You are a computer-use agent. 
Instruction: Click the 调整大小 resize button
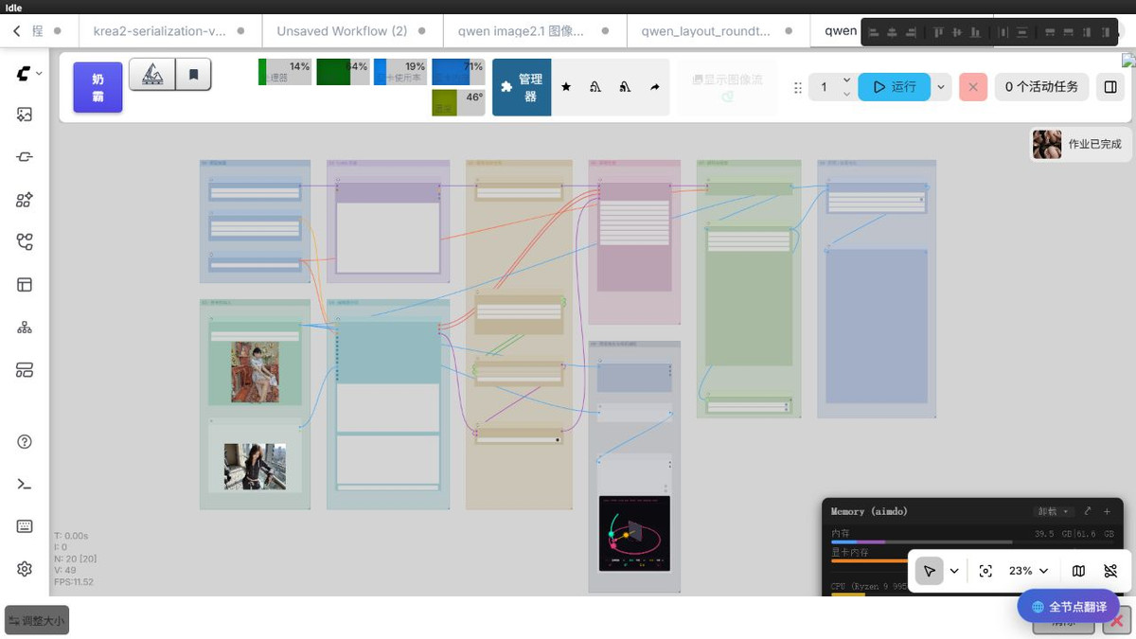click(37, 621)
